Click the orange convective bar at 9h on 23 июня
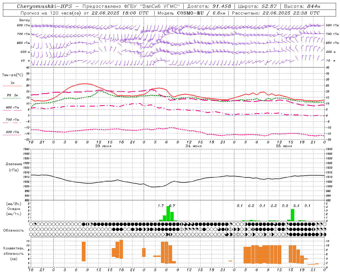 [84, 252]
